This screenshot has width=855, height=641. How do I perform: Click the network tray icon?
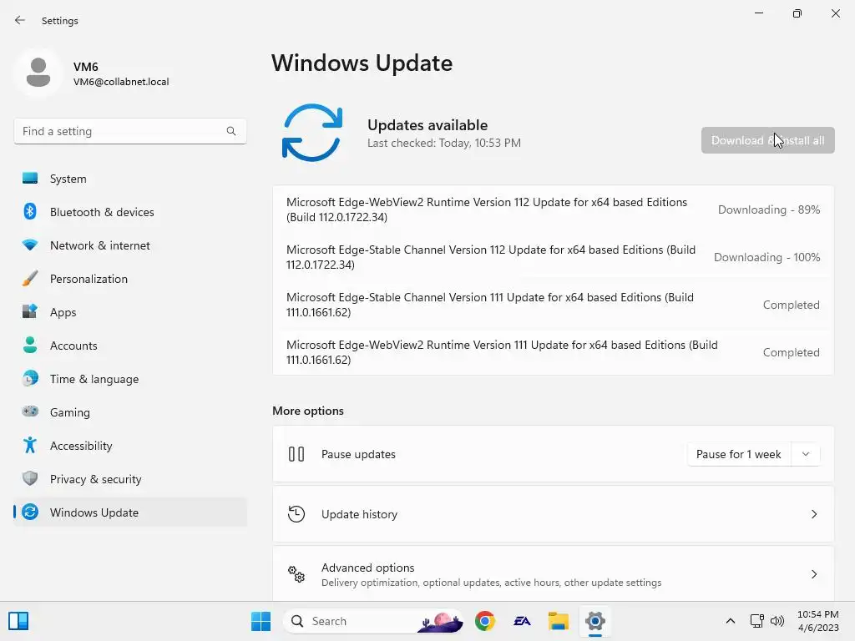[756, 621]
